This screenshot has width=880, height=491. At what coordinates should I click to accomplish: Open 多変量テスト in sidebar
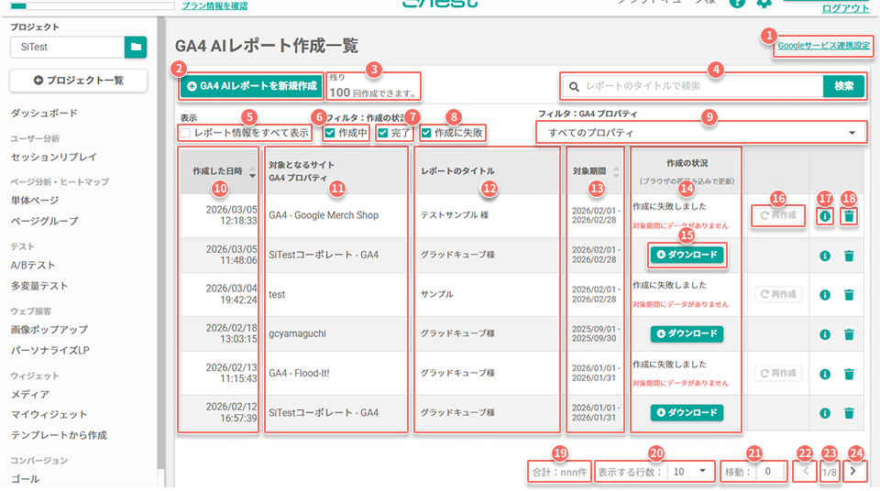39,286
